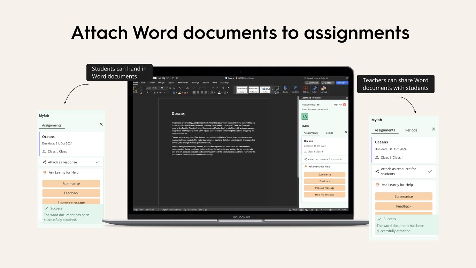
Task: Click the Bullets list icon
Action: click(x=194, y=88)
